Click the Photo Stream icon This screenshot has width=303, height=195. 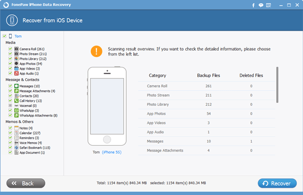(x=17, y=54)
